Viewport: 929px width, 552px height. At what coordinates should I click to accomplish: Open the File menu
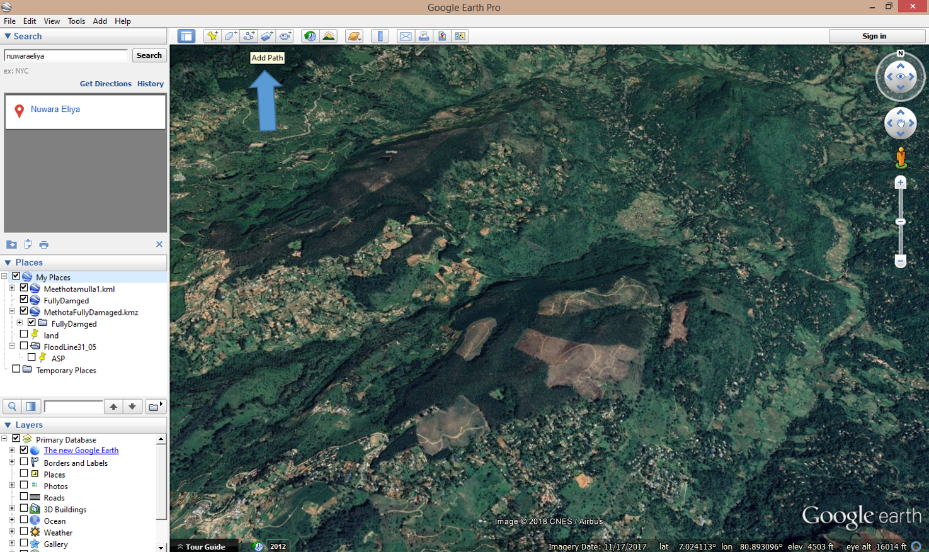[x=9, y=21]
